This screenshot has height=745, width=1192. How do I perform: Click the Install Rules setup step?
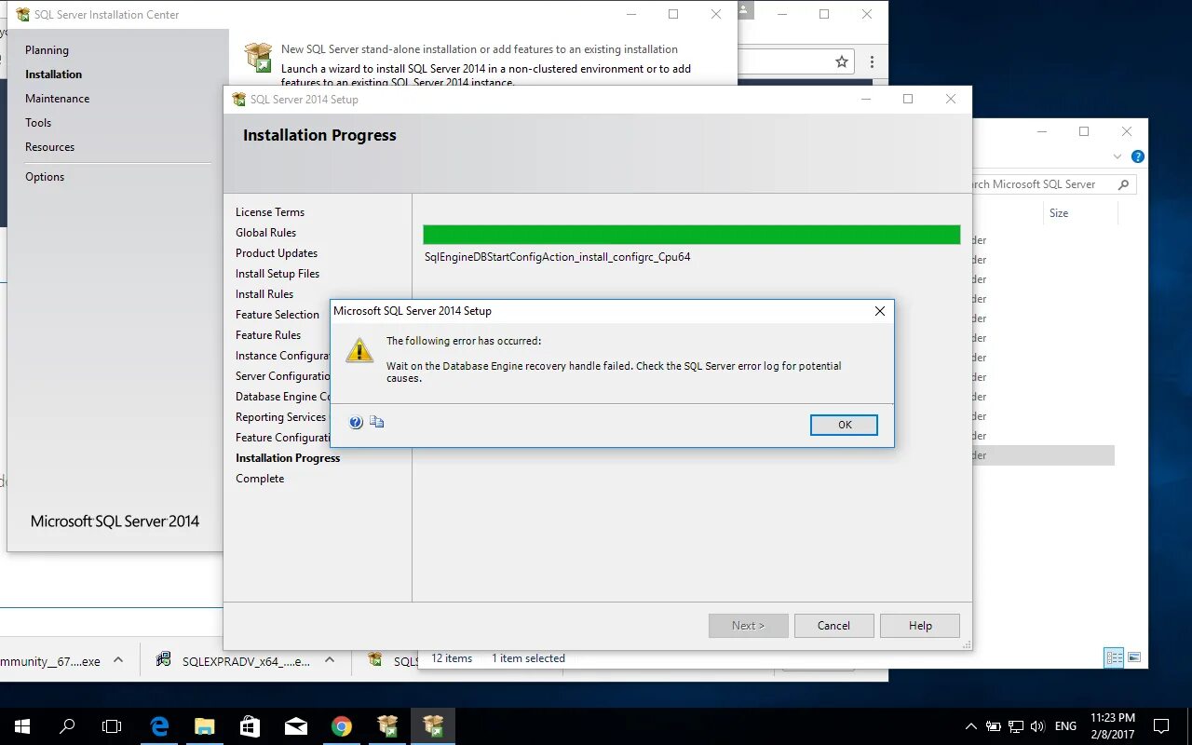(264, 294)
